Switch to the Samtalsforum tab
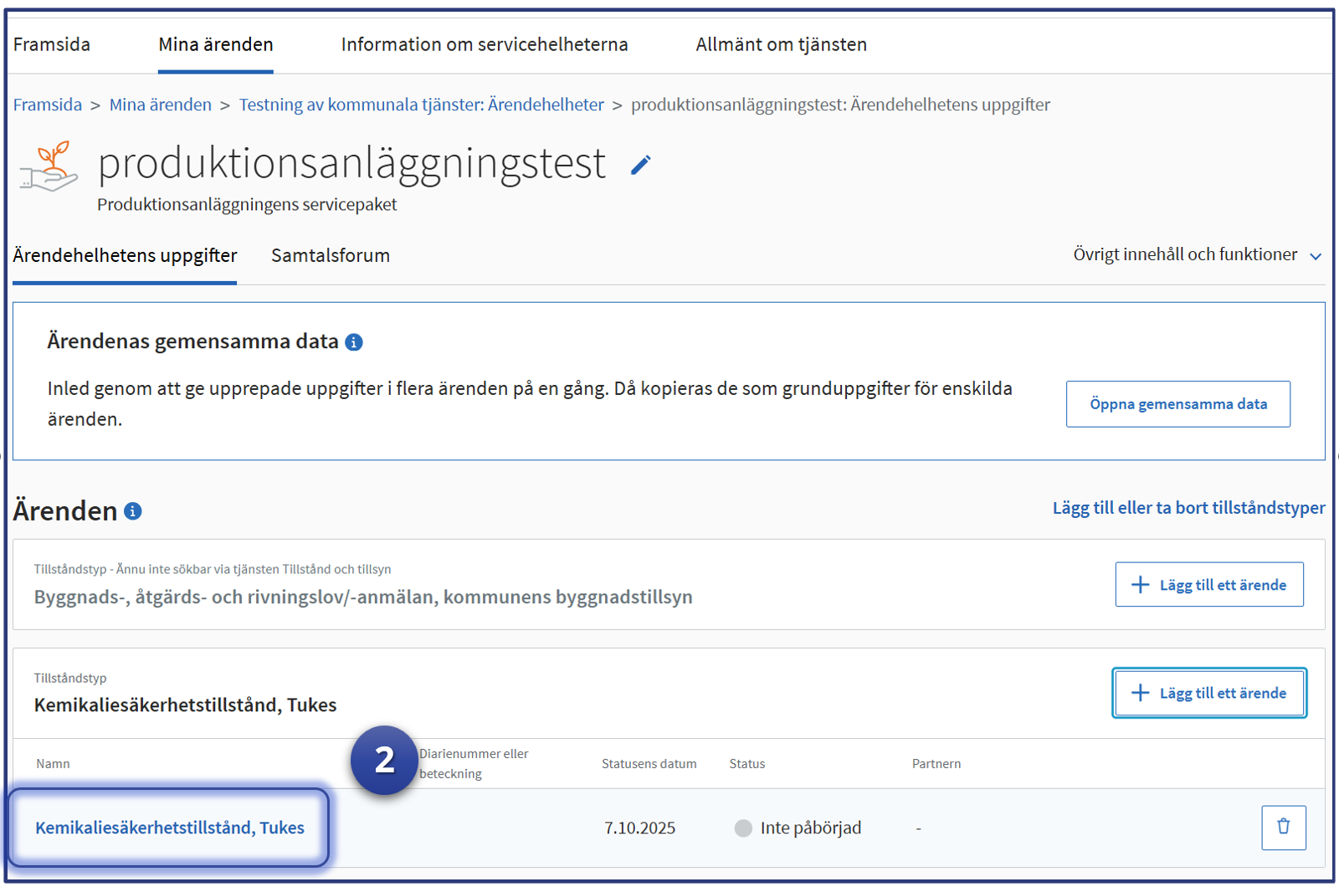The width and height of the screenshot is (1339, 892). pyautogui.click(x=331, y=255)
